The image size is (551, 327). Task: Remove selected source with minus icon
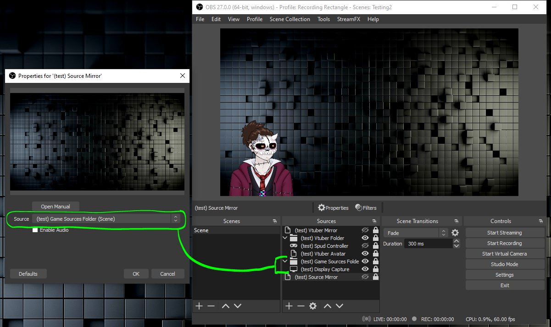tap(301, 306)
